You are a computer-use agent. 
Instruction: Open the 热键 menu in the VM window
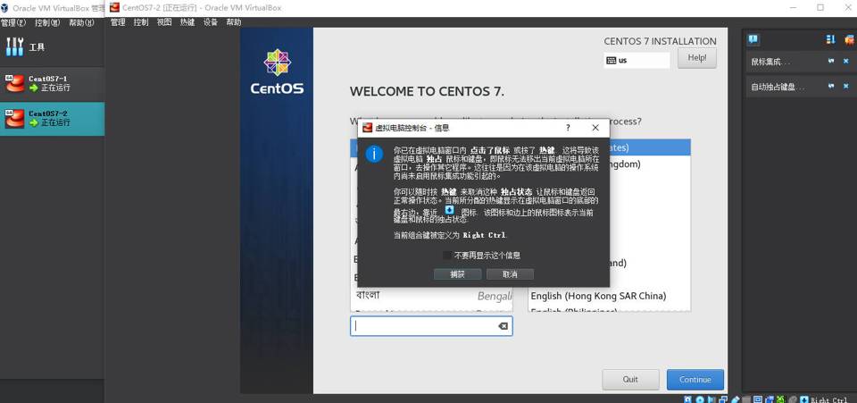tap(187, 22)
